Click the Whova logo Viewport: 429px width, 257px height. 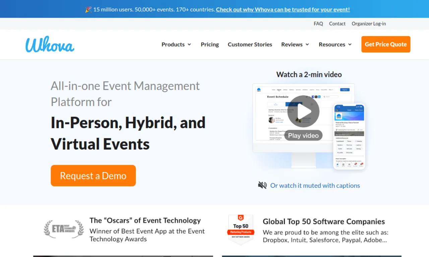tap(50, 45)
